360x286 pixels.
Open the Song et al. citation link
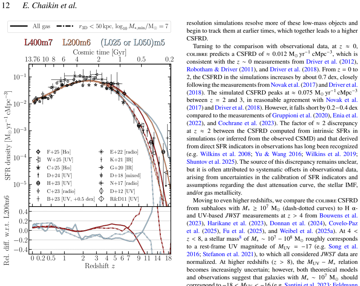(343, 247)
